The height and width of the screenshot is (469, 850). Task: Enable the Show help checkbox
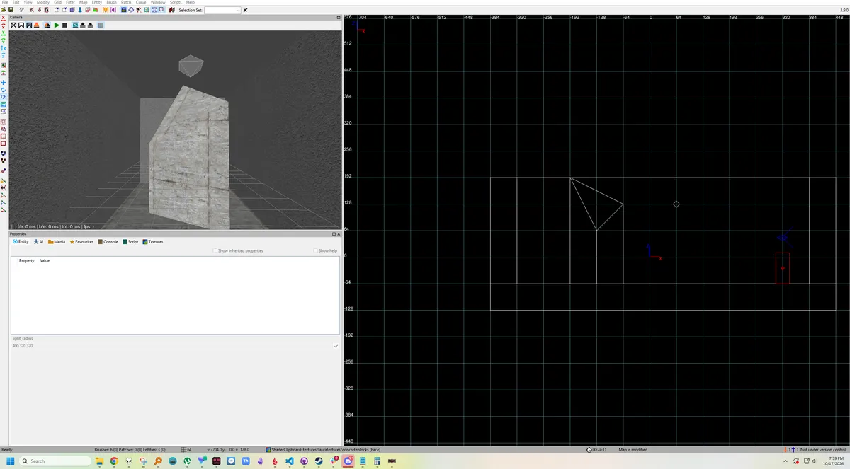click(x=316, y=250)
